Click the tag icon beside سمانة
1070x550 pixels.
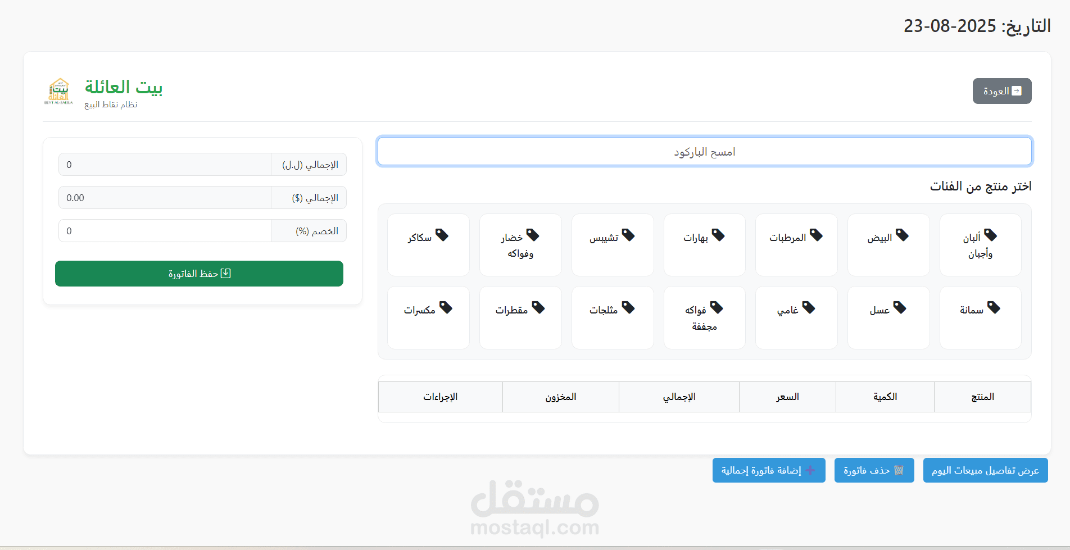point(994,307)
